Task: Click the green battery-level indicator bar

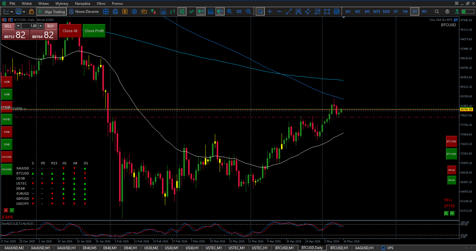Action: click(468, 12)
